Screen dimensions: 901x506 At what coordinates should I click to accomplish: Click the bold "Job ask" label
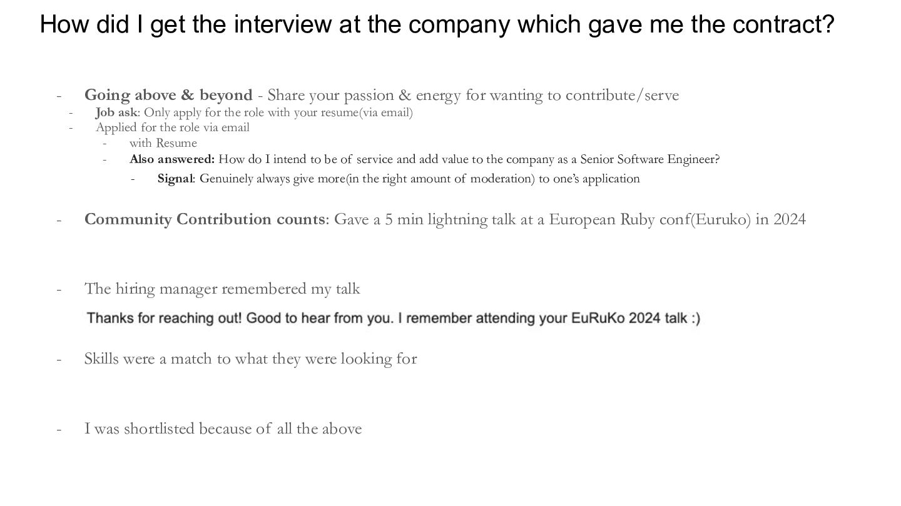tap(116, 112)
